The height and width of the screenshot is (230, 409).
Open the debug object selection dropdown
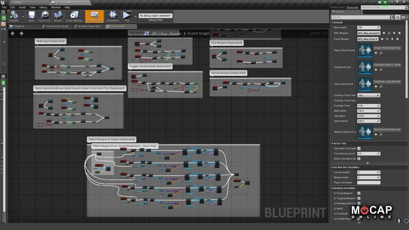(156, 16)
